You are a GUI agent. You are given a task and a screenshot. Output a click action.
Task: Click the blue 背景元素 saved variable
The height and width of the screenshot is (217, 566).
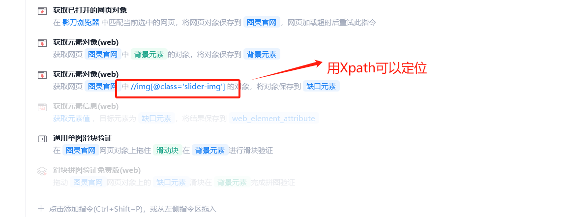[262, 55]
